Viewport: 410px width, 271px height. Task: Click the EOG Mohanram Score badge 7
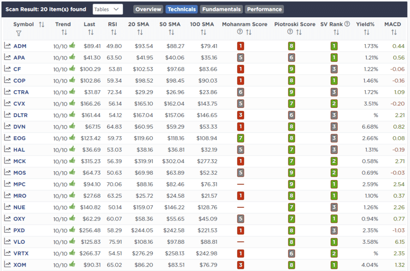(241, 138)
